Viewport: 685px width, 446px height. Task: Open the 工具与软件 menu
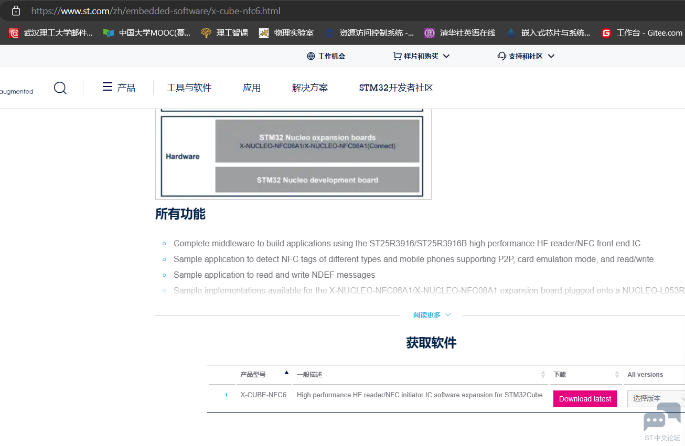coord(189,88)
